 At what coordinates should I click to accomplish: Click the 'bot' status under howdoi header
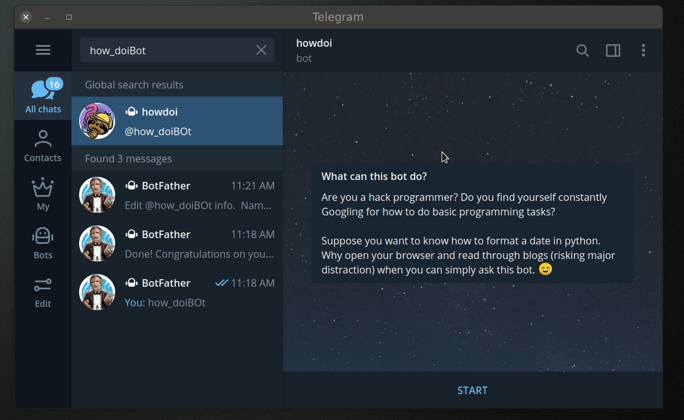pos(304,58)
